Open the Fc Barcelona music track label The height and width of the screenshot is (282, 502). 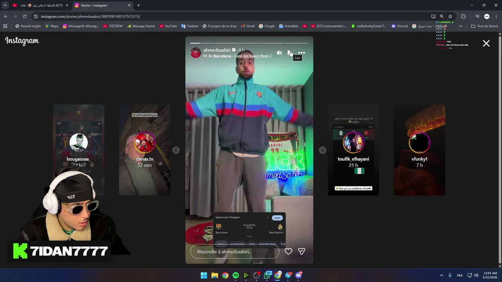240,56
